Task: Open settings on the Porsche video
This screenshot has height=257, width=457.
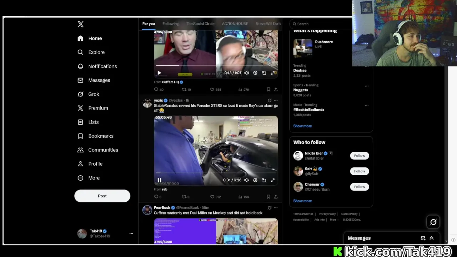Action: click(x=255, y=180)
